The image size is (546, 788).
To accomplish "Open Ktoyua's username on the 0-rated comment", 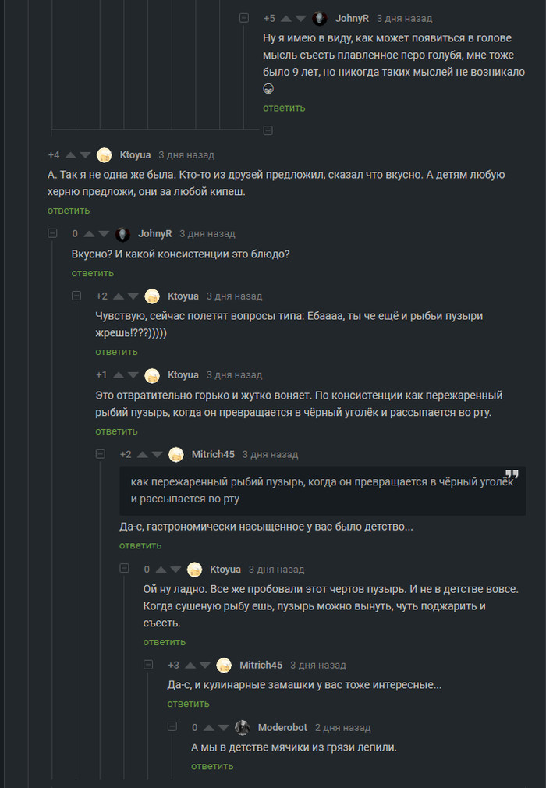I will coord(225,570).
